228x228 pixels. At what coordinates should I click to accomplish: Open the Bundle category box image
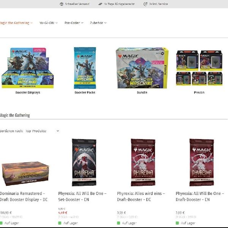[142, 68]
